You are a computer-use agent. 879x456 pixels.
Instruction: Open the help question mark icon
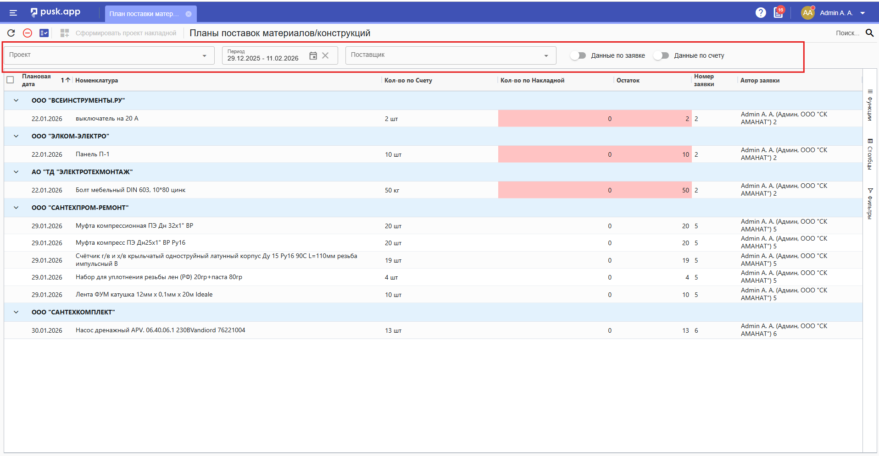(x=761, y=13)
